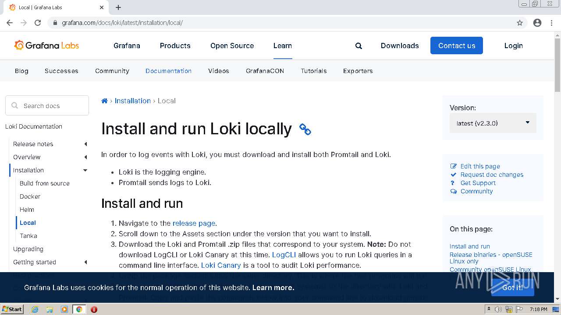Accept cookies with Got it! button
The image size is (561, 315).
coord(512,287)
